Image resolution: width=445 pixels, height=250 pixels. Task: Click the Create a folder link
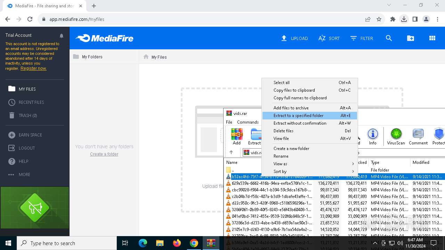pos(104,154)
